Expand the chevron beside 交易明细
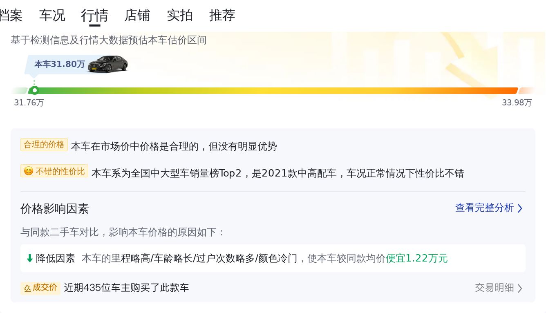 click(x=520, y=288)
